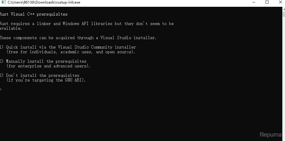This screenshot has height=141, width=285.
Task: Click the "Rust requires a linker" text line
Action: pyautogui.click(x=87, y=24)
